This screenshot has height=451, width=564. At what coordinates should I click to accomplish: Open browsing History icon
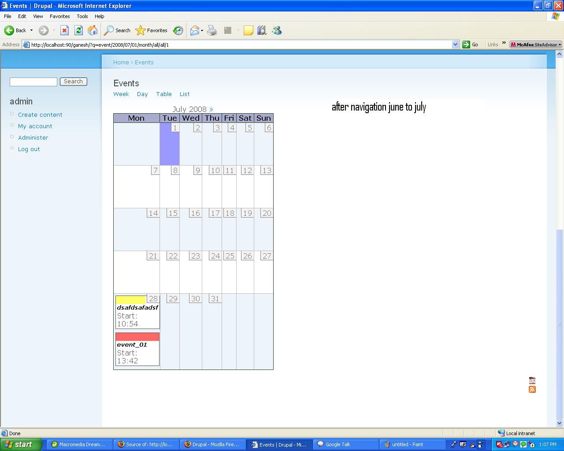[178, 30]
